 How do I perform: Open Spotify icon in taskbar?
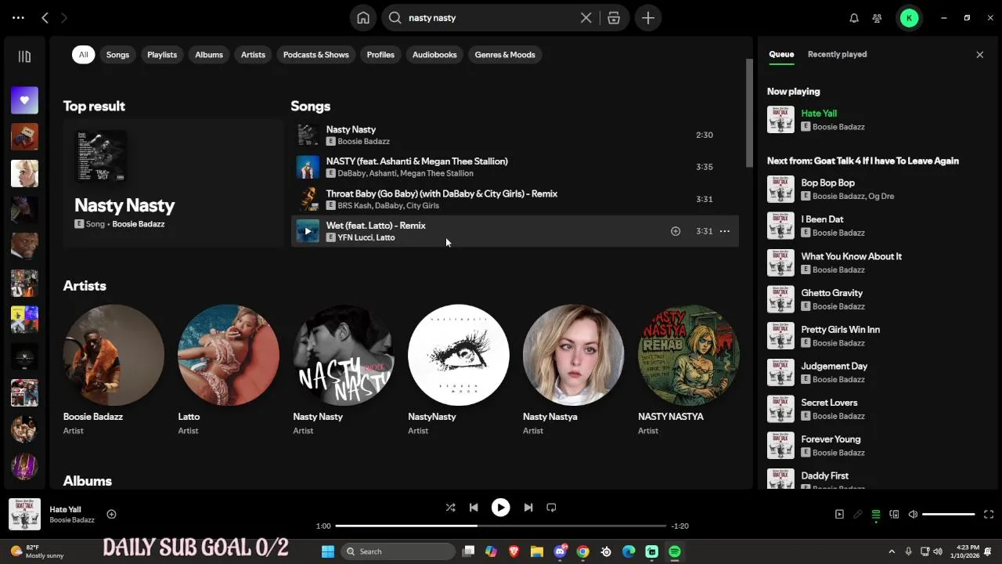coord(675,551)
